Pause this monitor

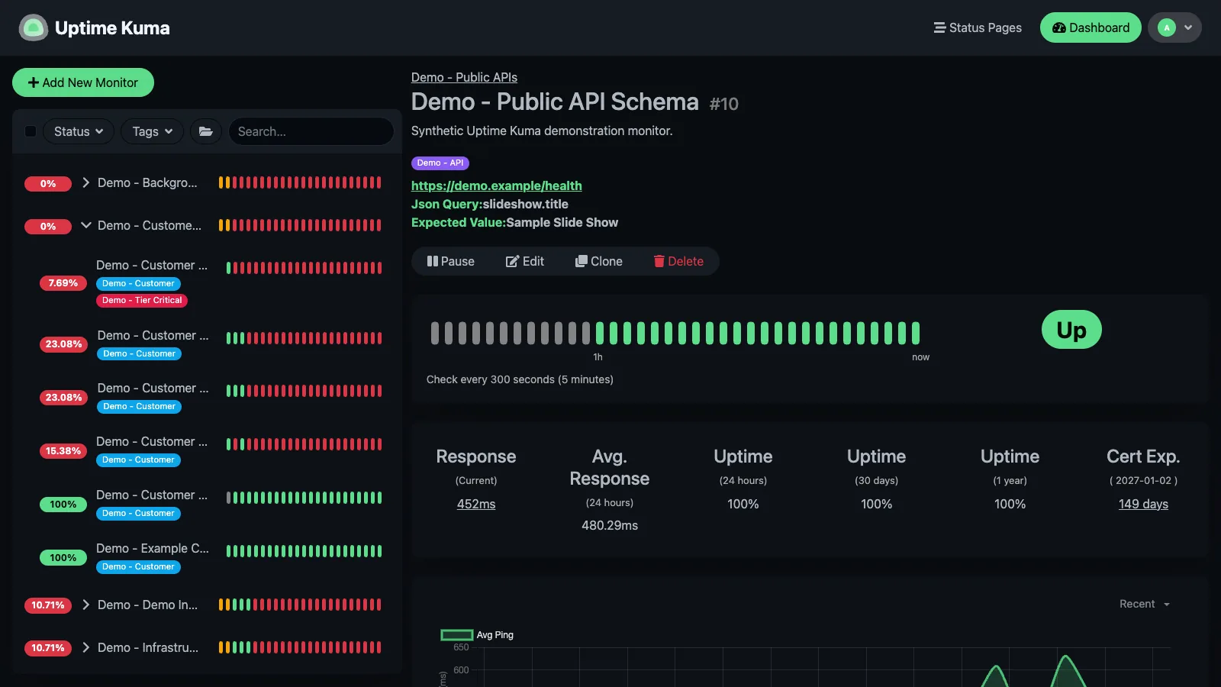pos(451,261)
